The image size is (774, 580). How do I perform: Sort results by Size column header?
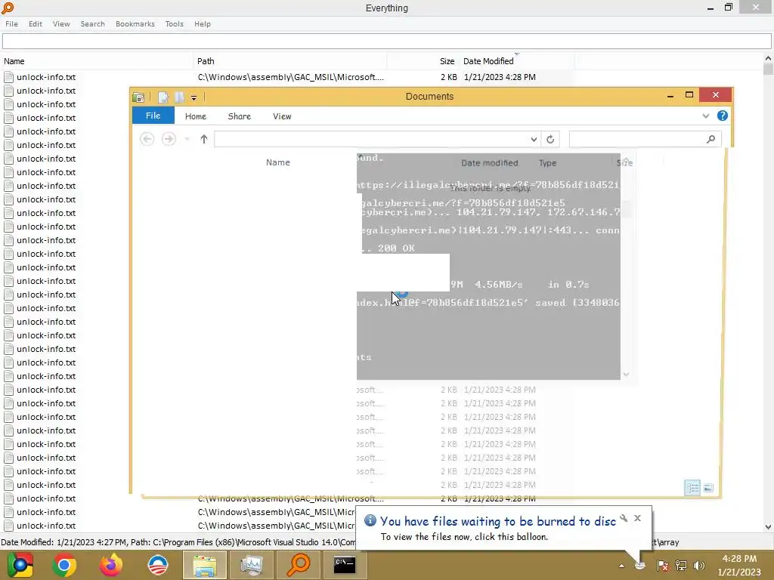(x=423, y=61)
